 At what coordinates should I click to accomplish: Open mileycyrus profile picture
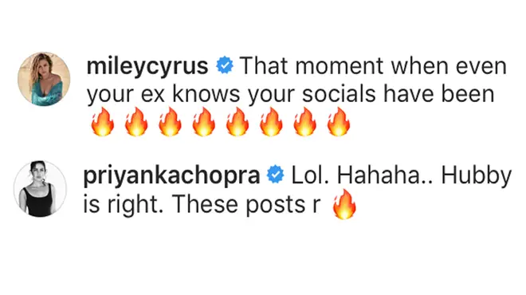tap(44, 79)
